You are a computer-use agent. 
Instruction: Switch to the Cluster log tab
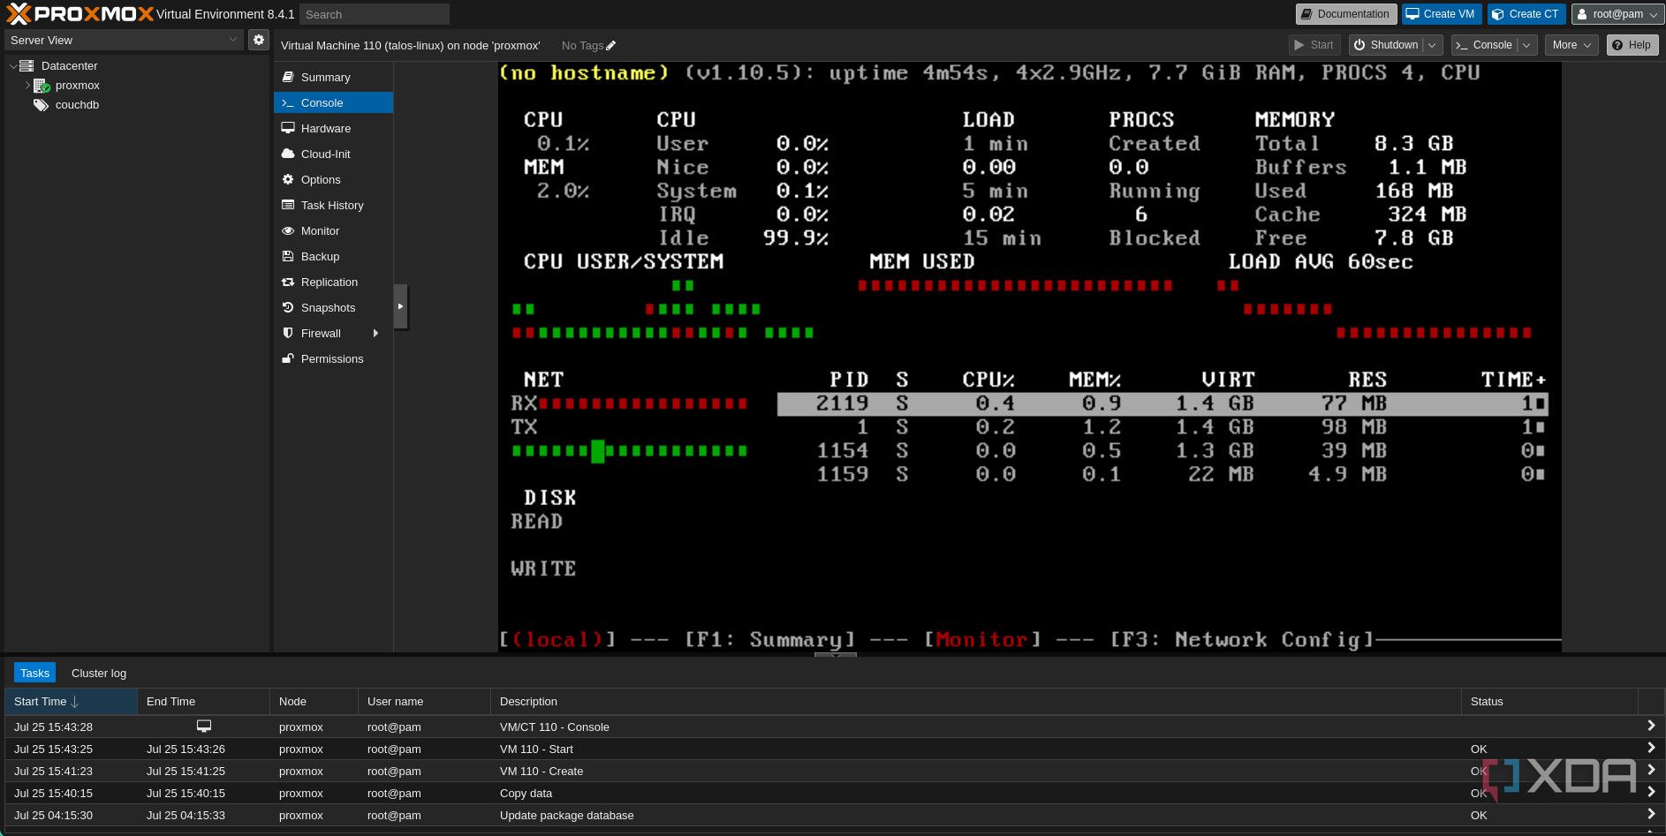99,674
